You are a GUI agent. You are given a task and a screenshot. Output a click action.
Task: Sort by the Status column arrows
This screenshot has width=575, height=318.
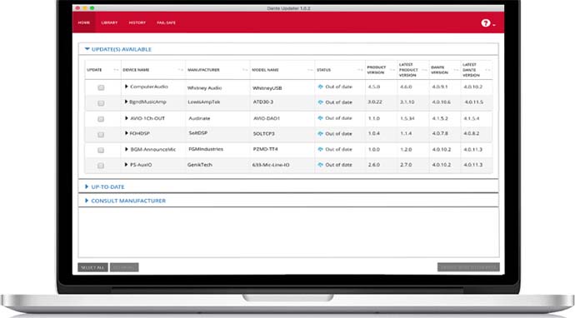(x=360, y=70)
